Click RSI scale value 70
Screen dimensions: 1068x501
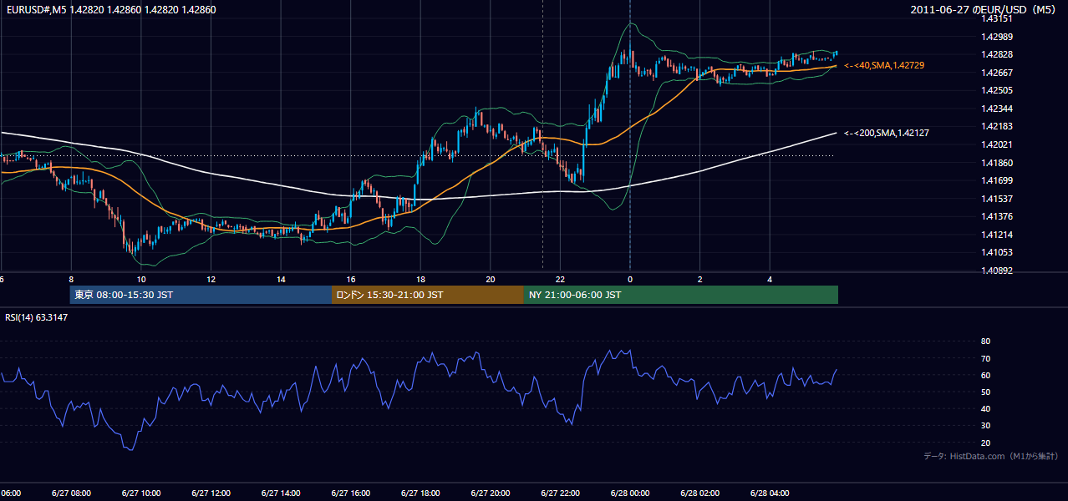(986, 358)
